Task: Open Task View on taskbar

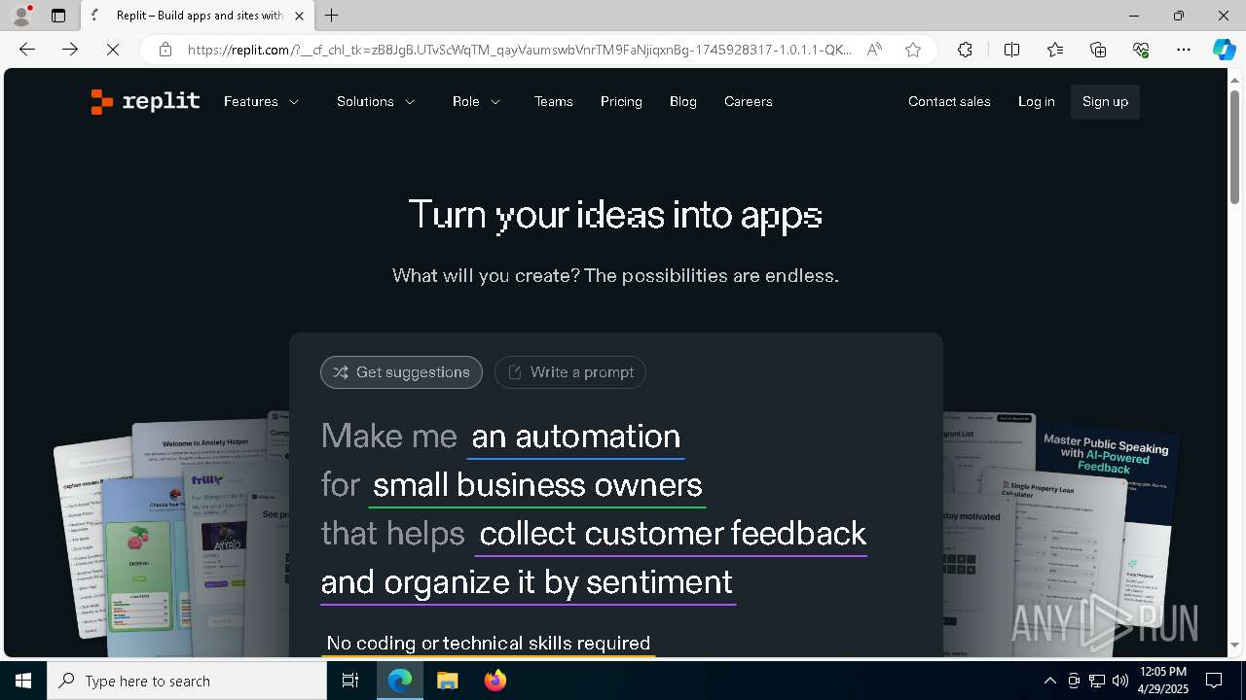Action: pyautogui.click(x=350, y=681)
